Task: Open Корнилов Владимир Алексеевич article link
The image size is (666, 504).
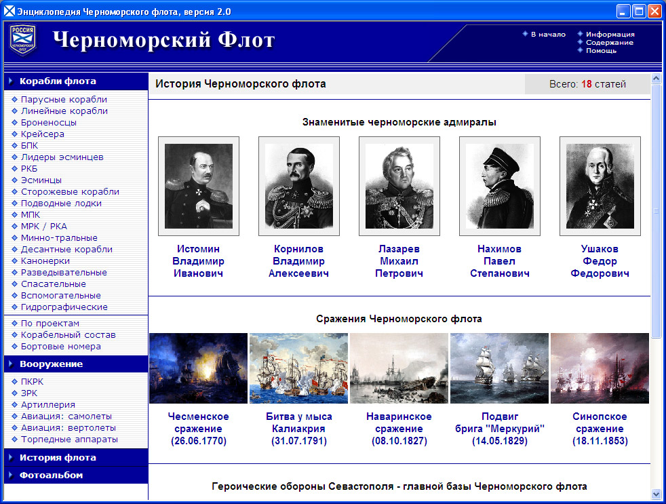Action: coord(298,261)
